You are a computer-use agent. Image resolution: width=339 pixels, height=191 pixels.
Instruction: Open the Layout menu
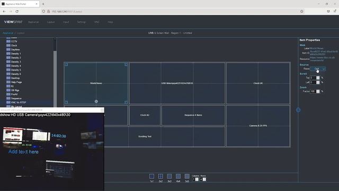click(51, 22)
